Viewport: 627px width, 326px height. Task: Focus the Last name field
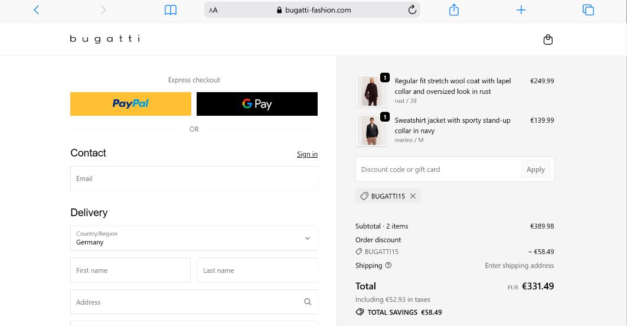click(x=257, y=270)
